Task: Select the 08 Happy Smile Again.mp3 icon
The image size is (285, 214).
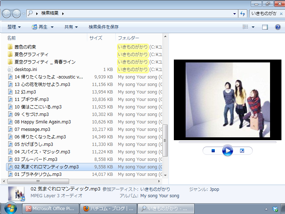Action: pyautogui.click(x=10, y=122)
